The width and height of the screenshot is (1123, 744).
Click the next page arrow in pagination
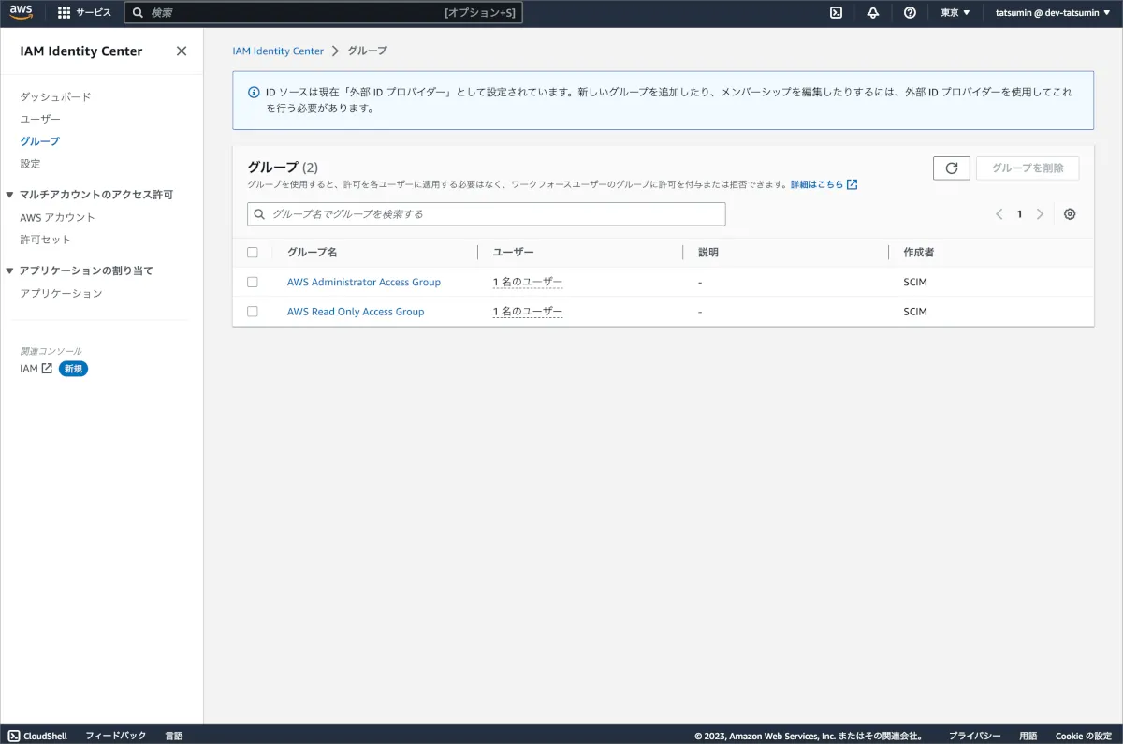tap(1040, 214)
